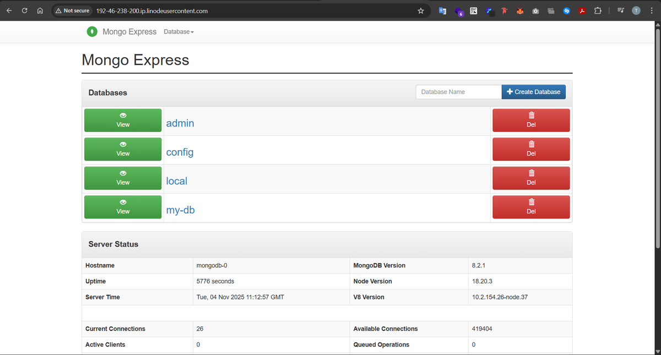661x355 pixels.
Task: Expand the Database dropdown in the navbar
Action: click(x=179, y=32)
